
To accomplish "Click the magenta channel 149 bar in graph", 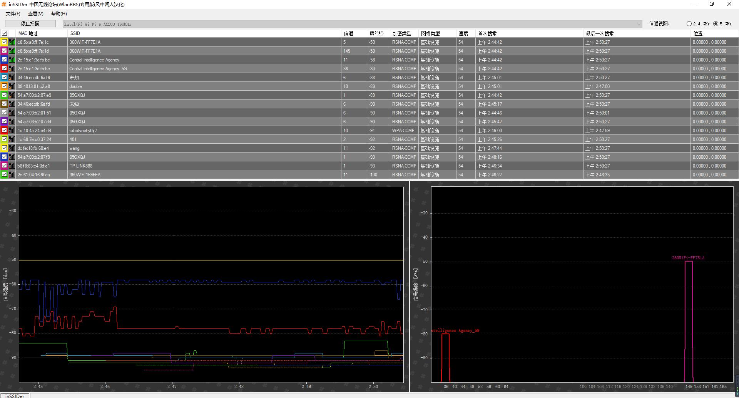I will [x=689, y=321].
